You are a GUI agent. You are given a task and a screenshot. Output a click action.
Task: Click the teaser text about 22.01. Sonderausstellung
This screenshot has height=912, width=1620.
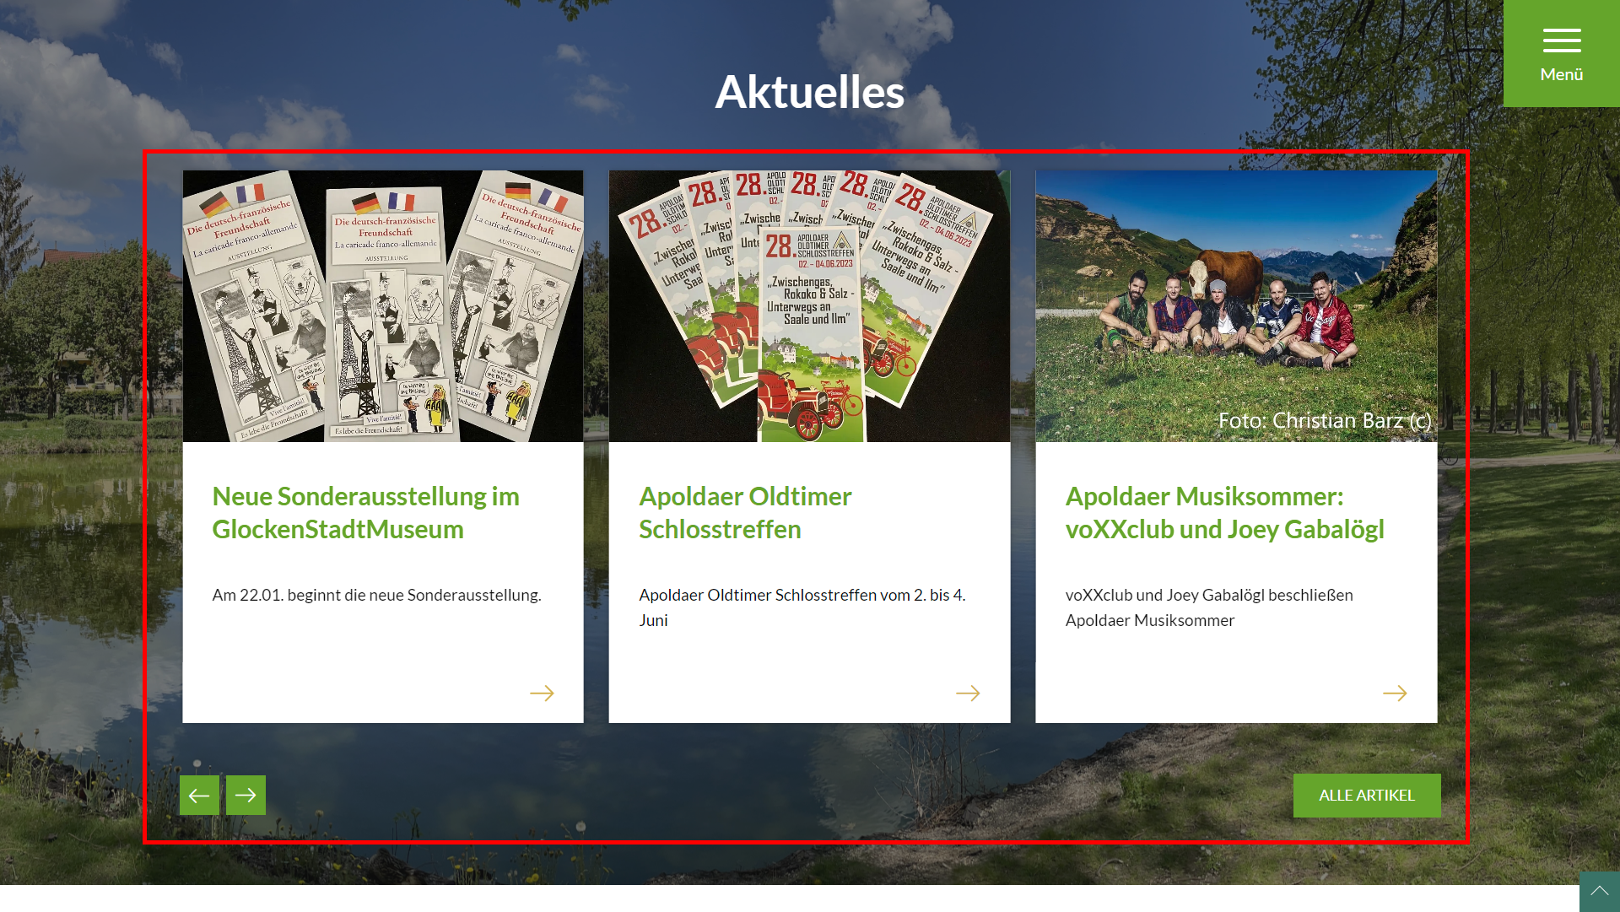coord(376,595)
